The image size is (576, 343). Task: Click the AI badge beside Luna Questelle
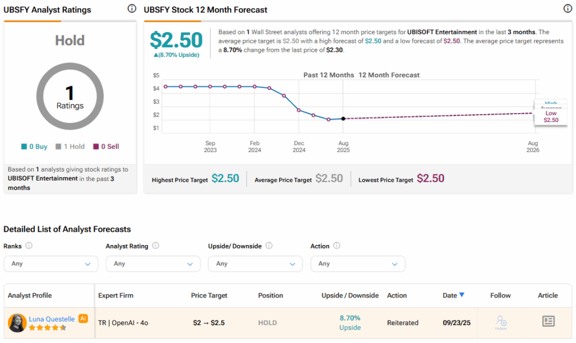(x=83, y=318)
